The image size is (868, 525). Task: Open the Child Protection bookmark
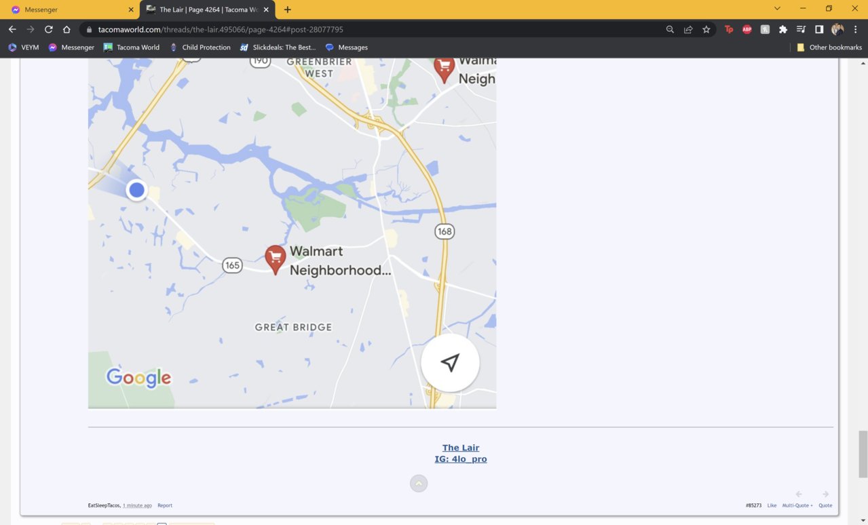coord(200,47)
